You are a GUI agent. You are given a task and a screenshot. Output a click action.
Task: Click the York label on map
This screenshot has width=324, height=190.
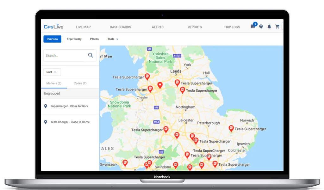pos(187,65)
